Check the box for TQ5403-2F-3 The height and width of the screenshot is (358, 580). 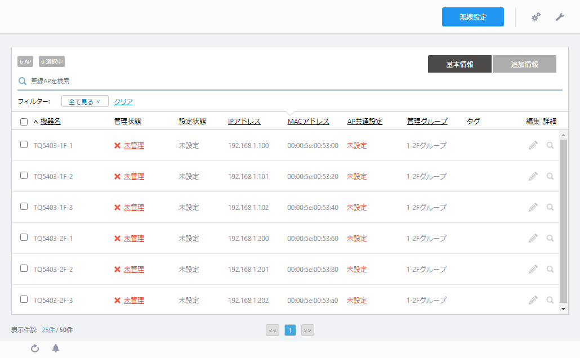coord(24,299)
